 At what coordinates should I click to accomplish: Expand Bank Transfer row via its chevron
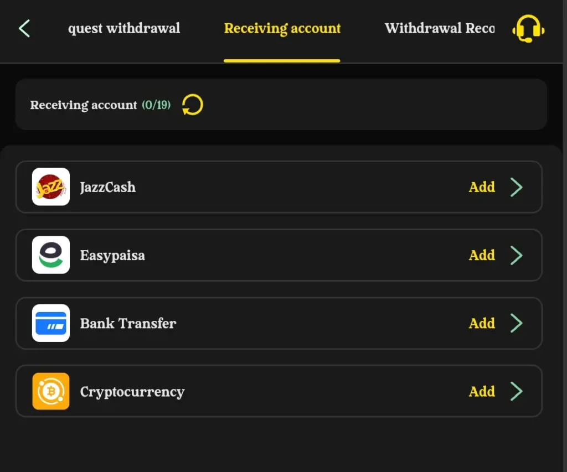517,323
